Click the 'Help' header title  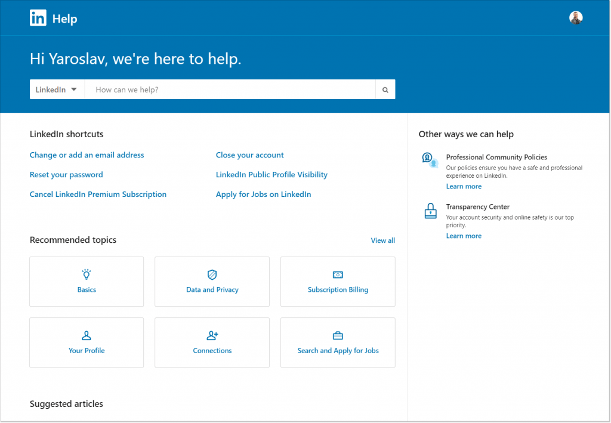point(64,18)
